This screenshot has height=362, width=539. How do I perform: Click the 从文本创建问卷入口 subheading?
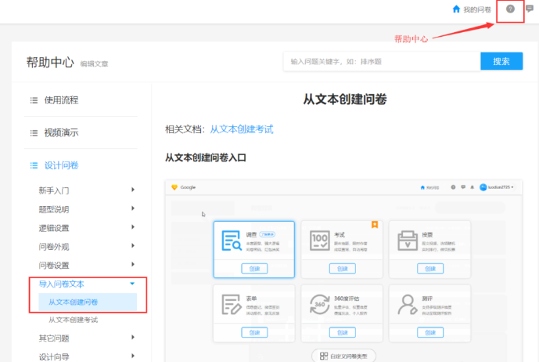pos(206,157)
